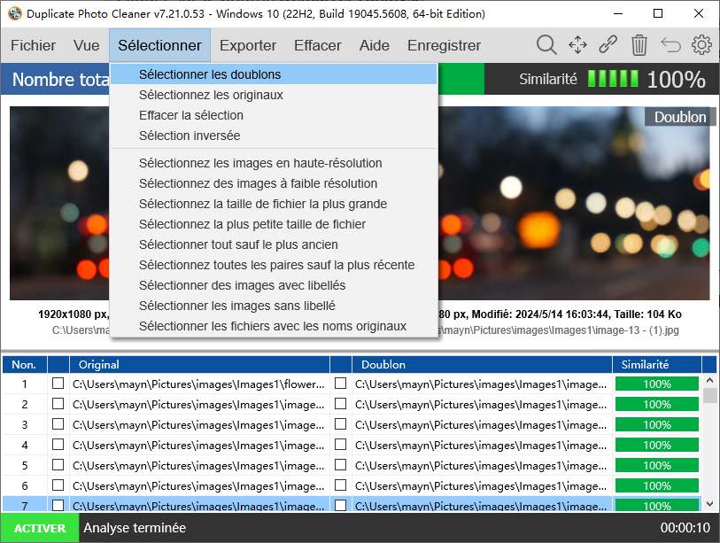Open the Effacer menu
720x543 pixels.
(x=317, y=45)
